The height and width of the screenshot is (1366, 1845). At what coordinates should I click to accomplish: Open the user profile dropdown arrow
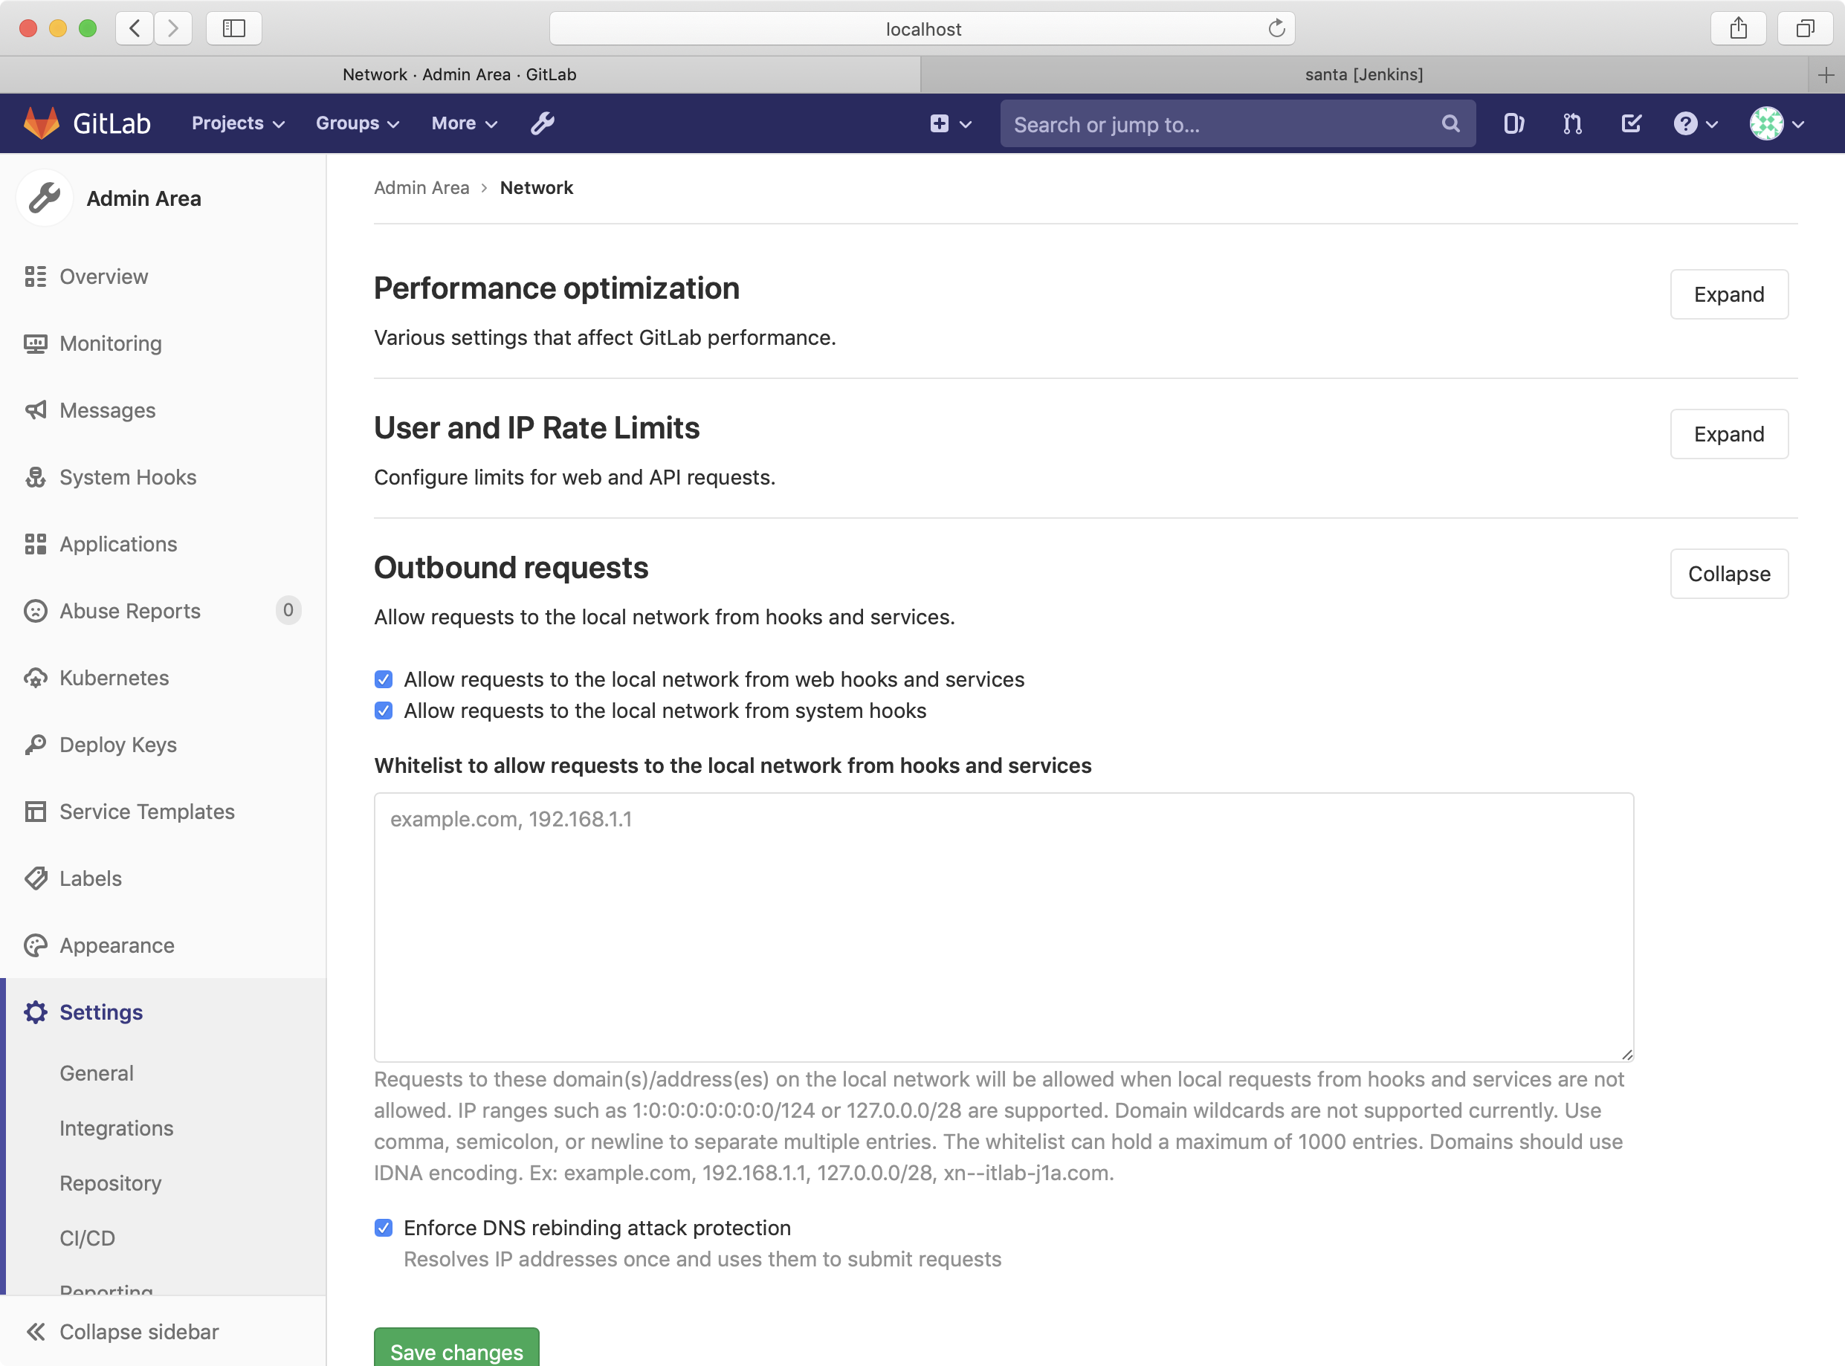1798,125
